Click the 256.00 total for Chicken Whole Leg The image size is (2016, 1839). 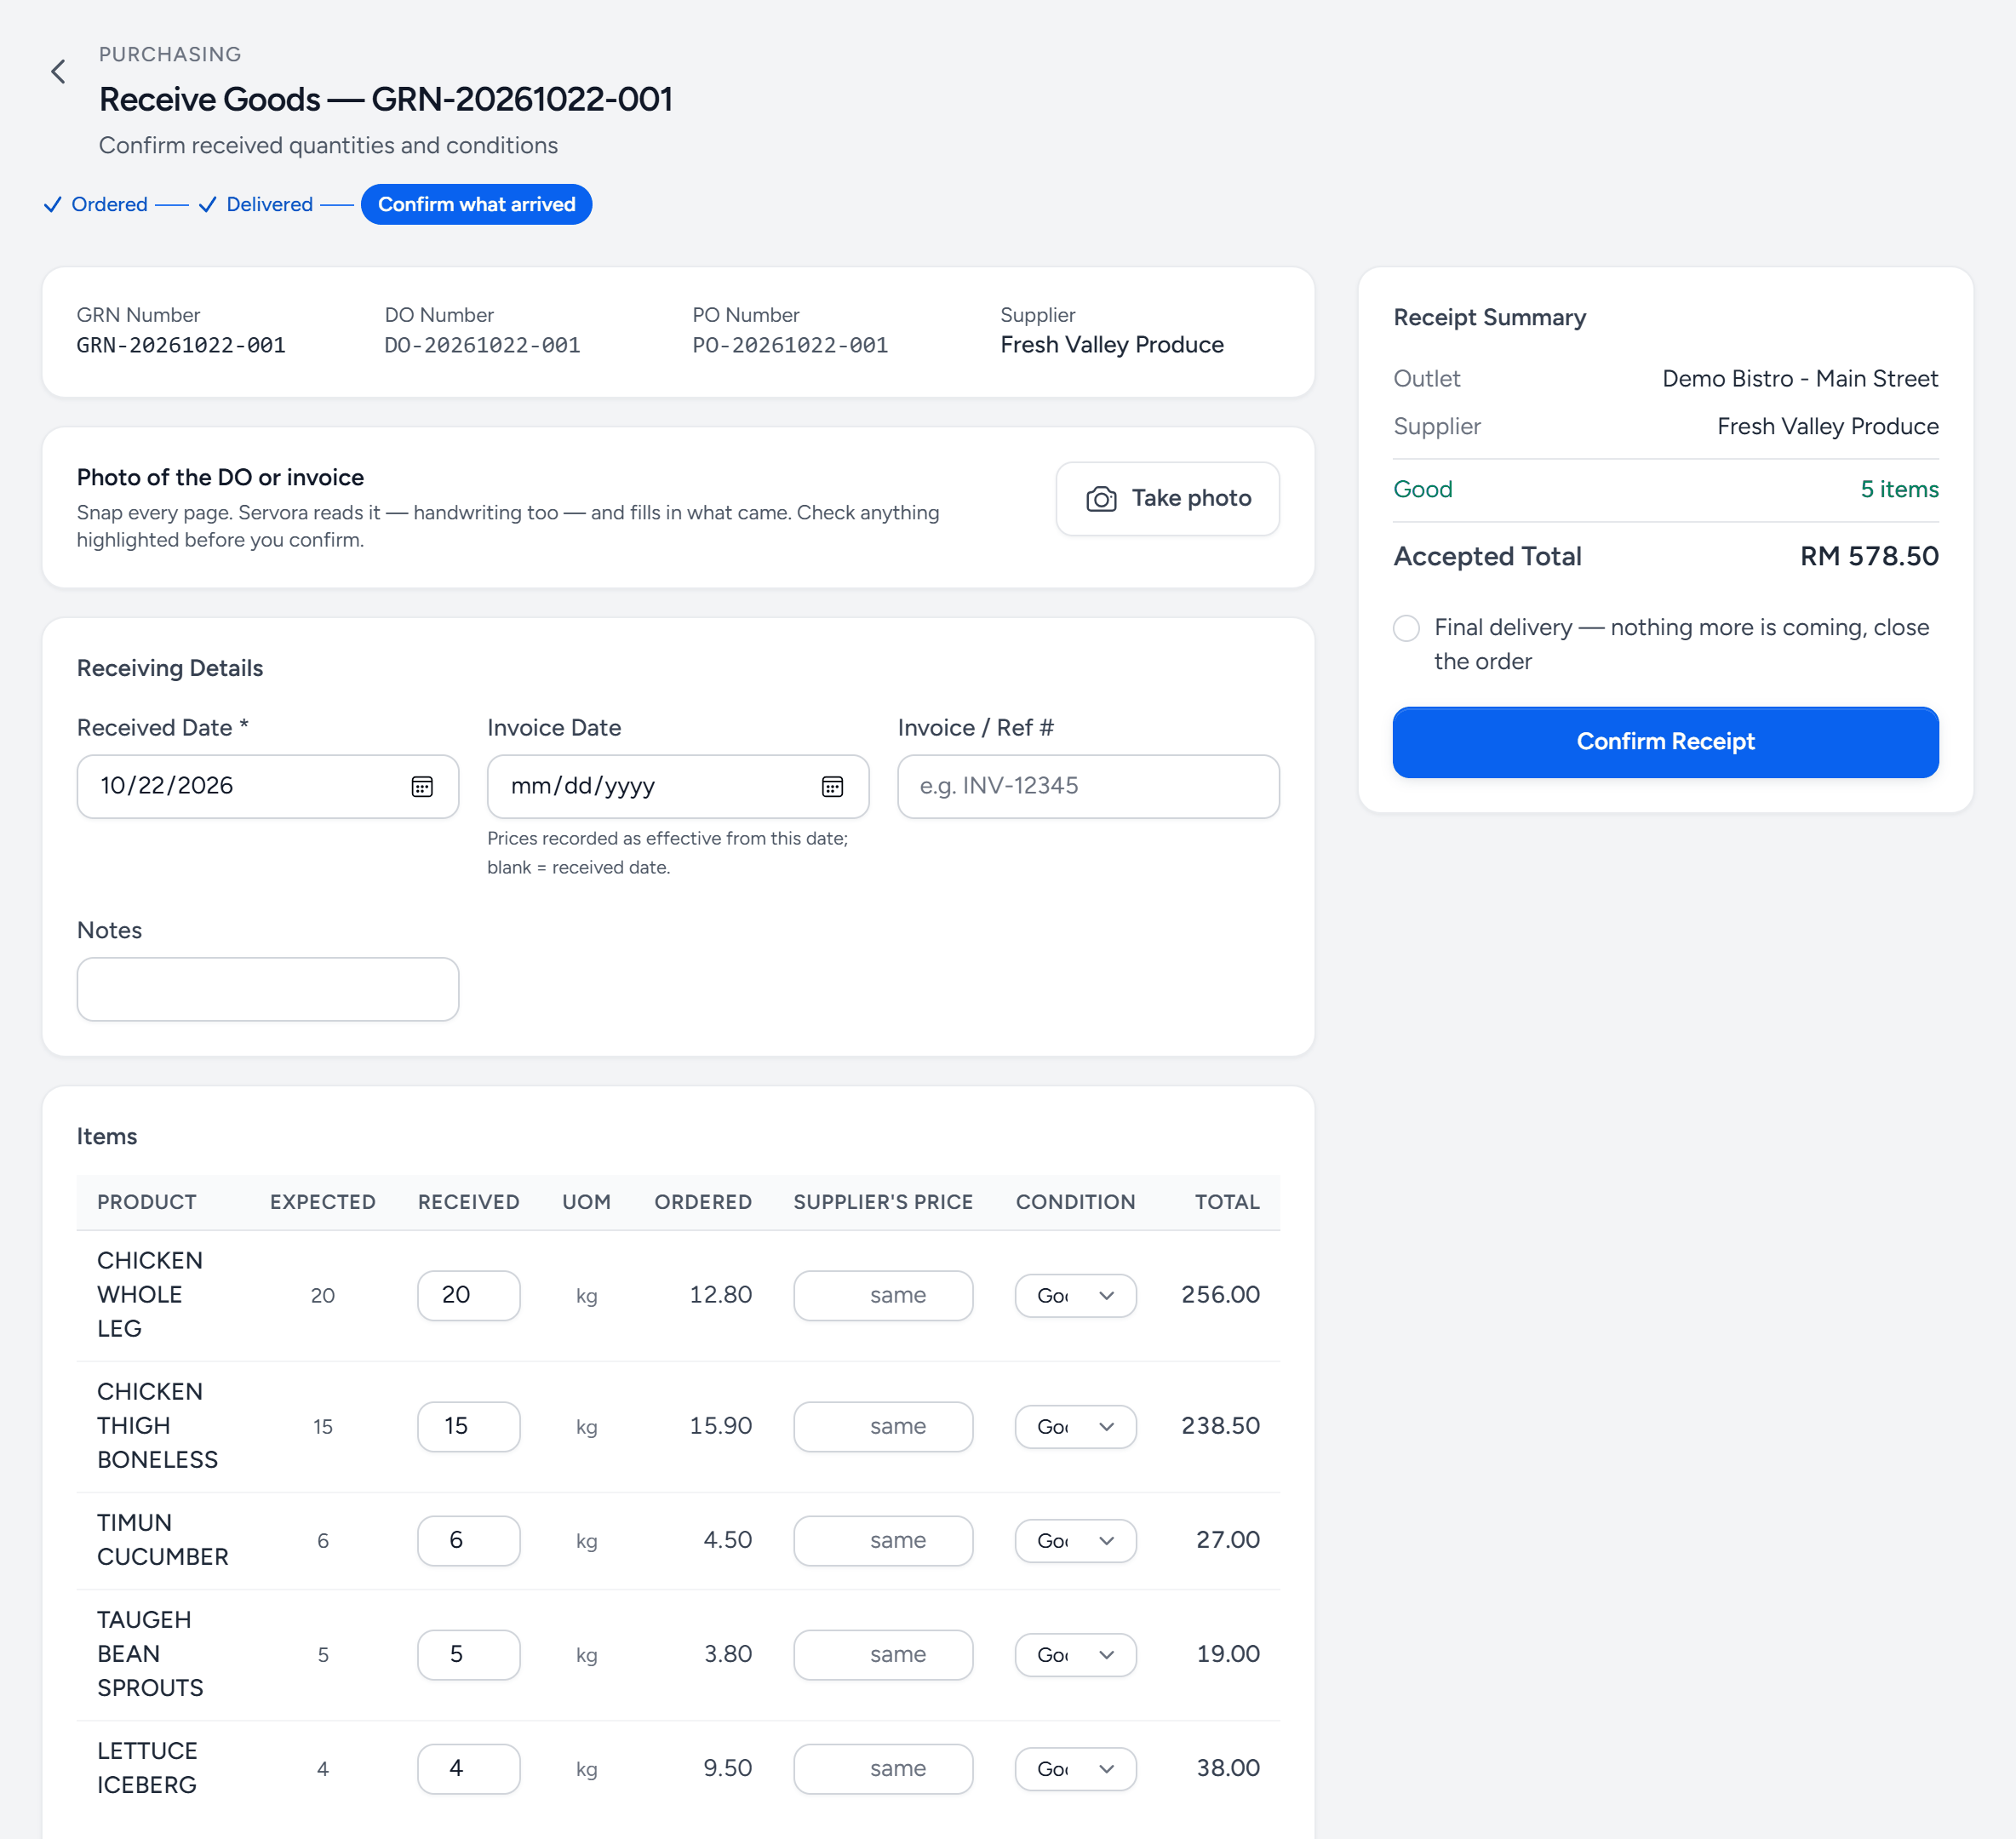click(x=1220, y=1295)
